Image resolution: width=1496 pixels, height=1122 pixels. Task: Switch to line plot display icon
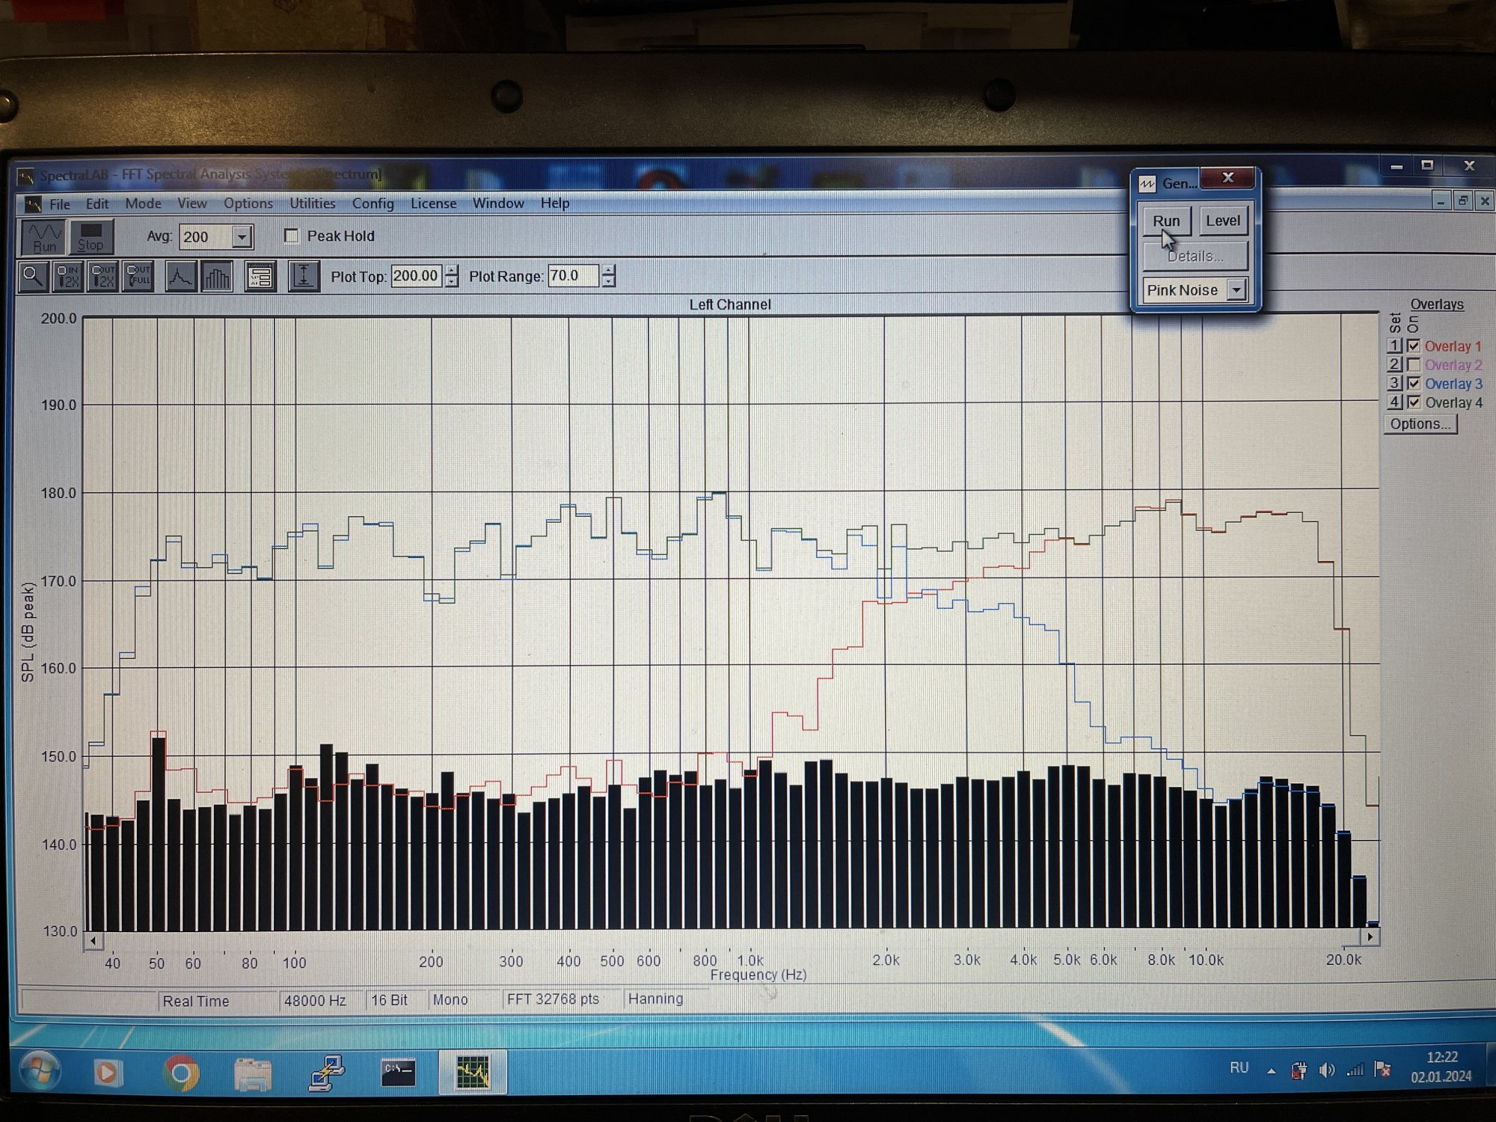coord(180,277)
